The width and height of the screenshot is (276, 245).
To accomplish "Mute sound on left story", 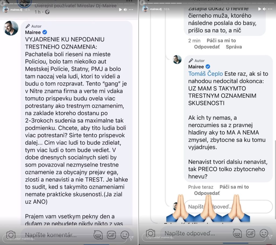I will (x=125, y=9).
